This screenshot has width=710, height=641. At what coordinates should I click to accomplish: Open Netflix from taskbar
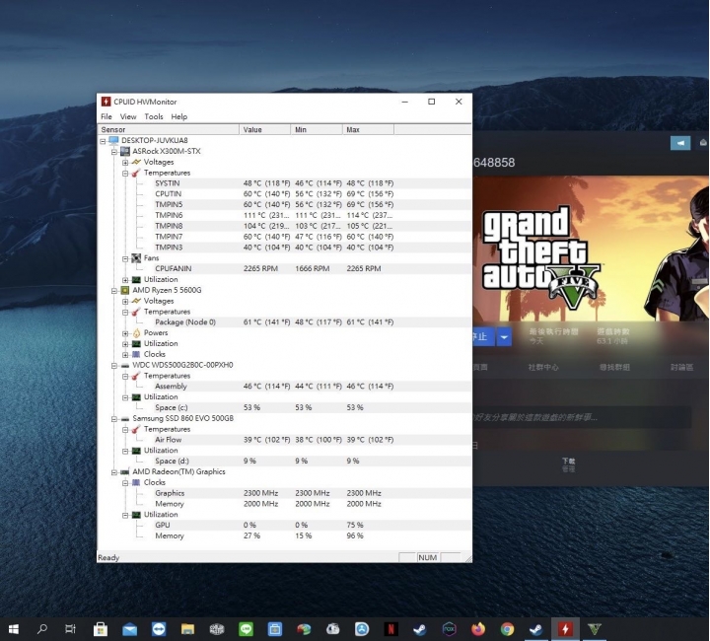click(x=390, y=629)
